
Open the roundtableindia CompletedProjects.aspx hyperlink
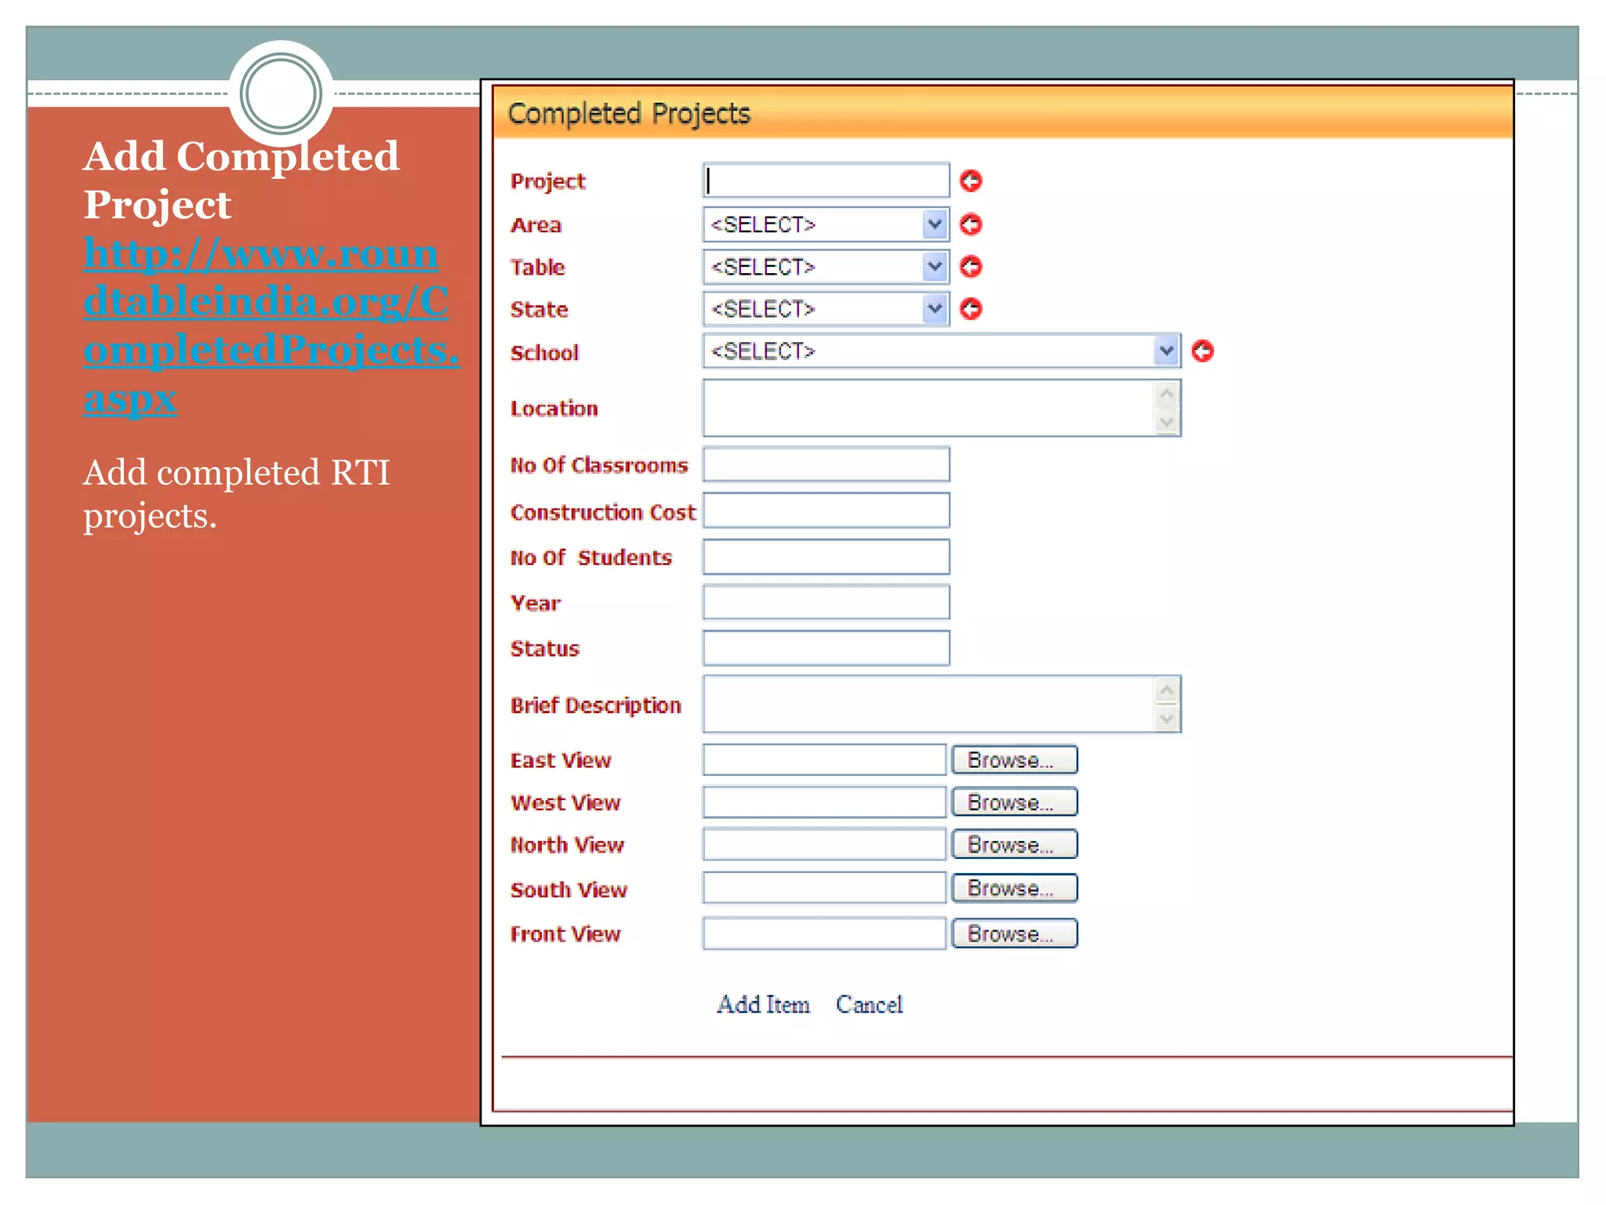[271, 326]
